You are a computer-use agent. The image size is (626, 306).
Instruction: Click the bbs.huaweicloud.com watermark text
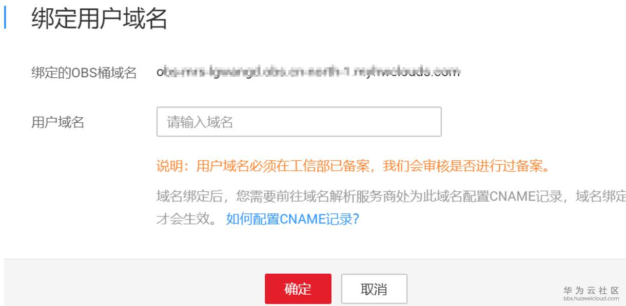point(591,298)
